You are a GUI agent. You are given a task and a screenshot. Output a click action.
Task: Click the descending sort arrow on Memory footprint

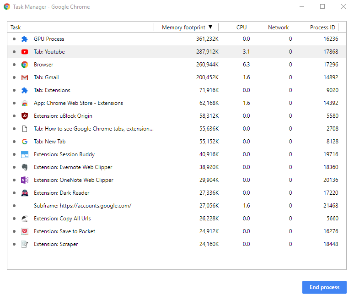pyautogui.click(x=210, y=27)
